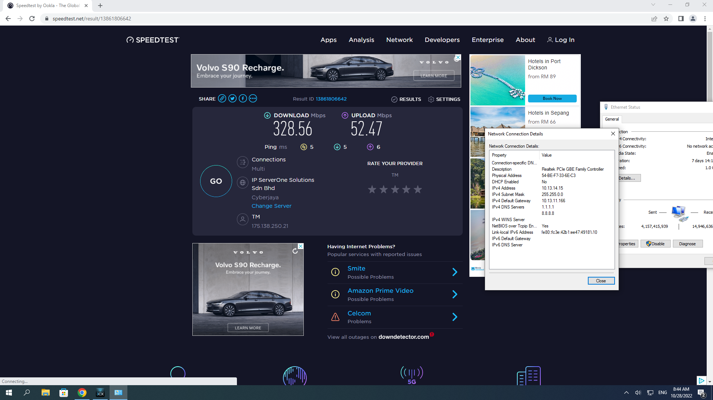Click Book Now hotel ad button
713x400 pixels.
click(552, 98)
